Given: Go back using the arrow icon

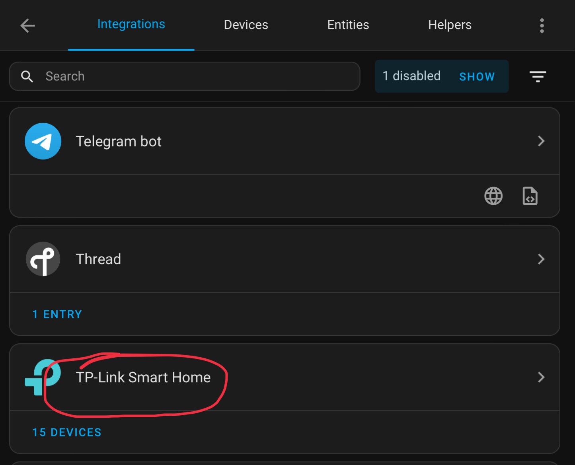Looking at the screenshot, I should 27,25.
